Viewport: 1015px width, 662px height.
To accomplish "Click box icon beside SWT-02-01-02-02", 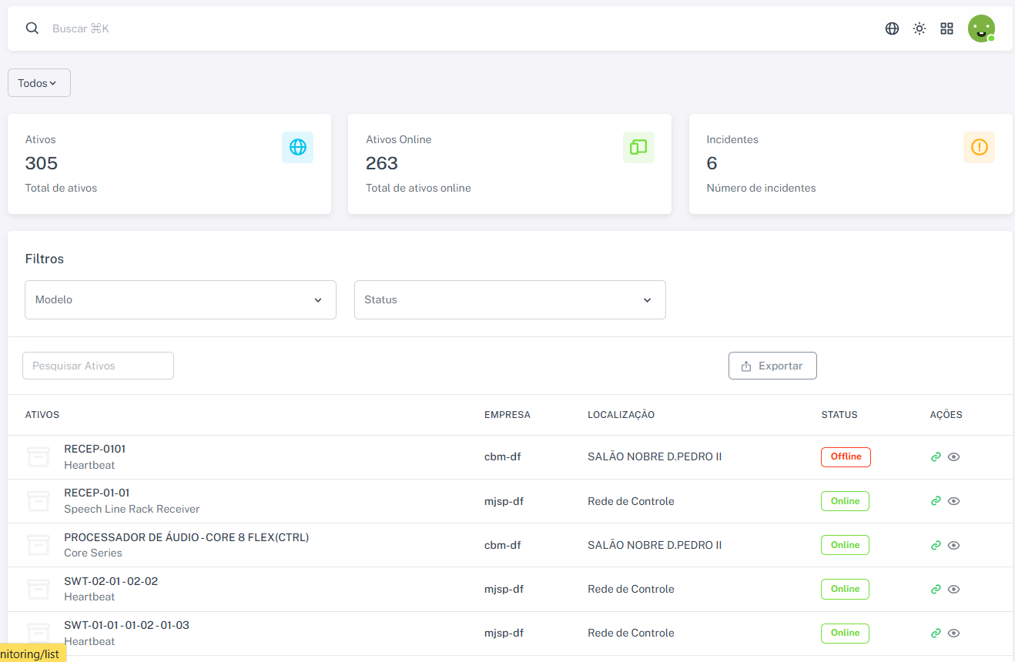I will click(39, 589).
